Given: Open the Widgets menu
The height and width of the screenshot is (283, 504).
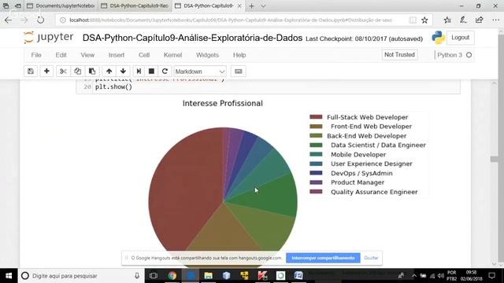Looking at the screenshot, I should (x=207, y=55).
